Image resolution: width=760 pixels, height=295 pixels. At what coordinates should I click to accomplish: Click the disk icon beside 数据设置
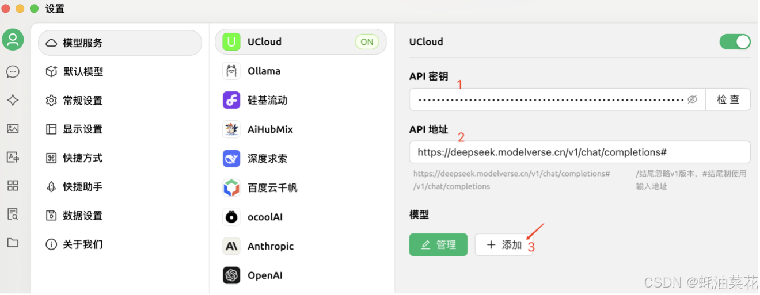point(51,216)
